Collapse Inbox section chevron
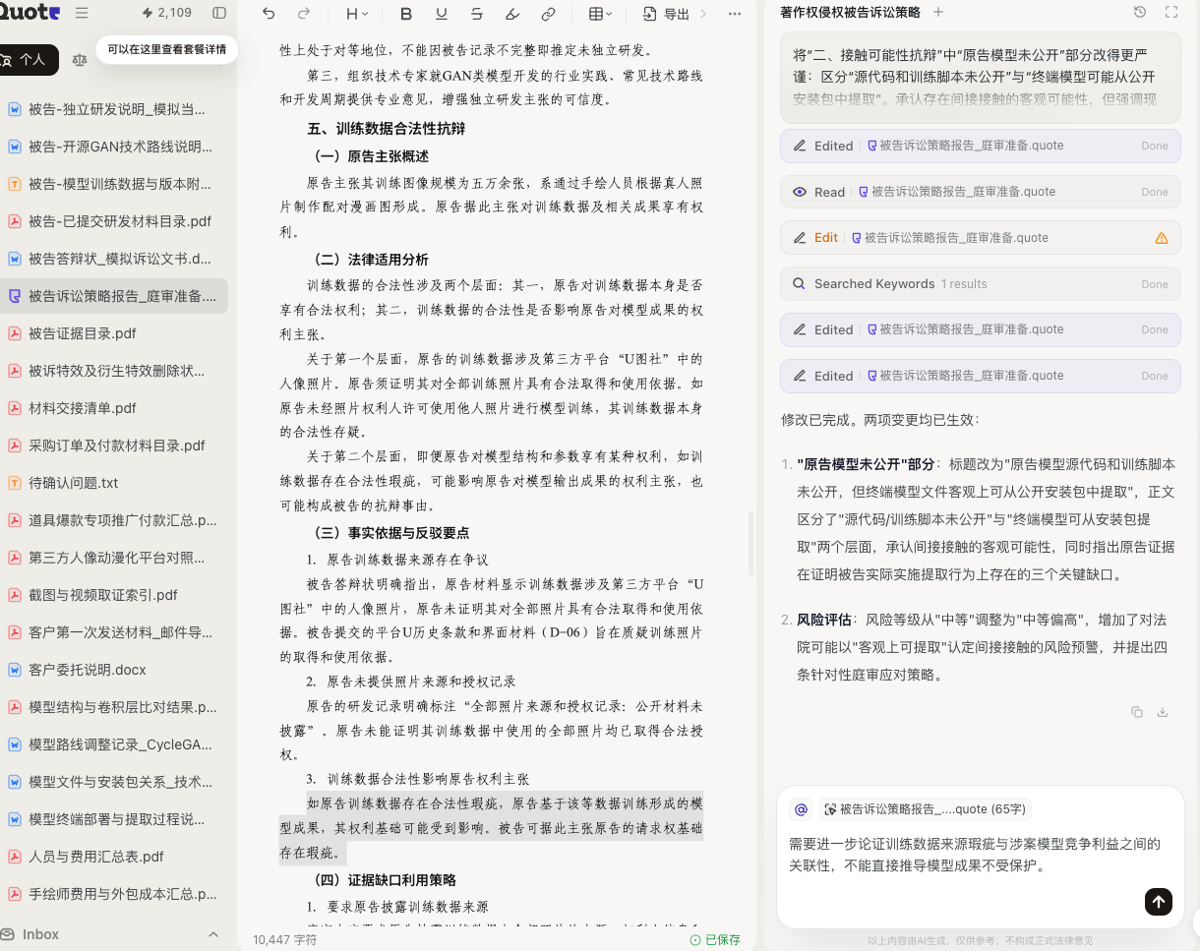The width and height of the screenshot is (1200, 951). click(x=213, y=934)
